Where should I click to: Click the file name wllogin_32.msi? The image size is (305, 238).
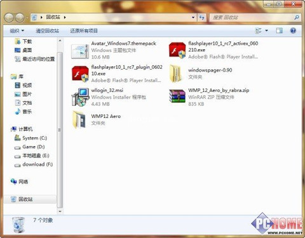tap(107, 90)
